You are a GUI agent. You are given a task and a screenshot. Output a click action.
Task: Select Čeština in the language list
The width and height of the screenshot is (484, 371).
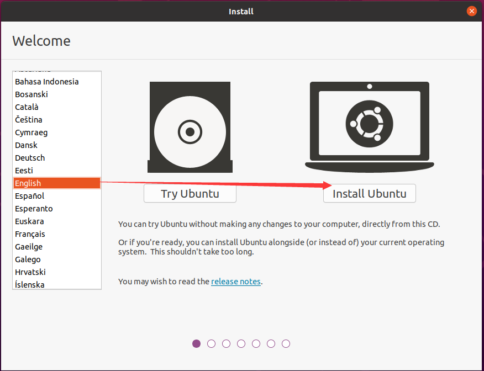[57, 120]
